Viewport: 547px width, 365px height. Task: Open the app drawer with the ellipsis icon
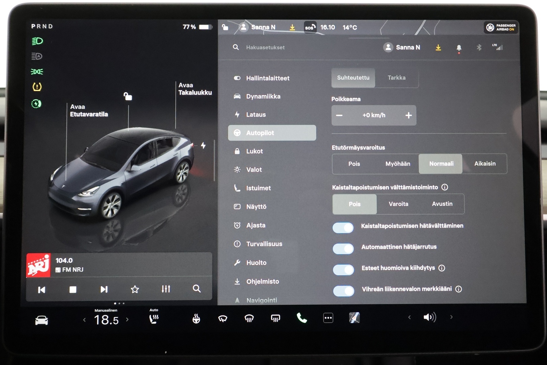point(328,318)
